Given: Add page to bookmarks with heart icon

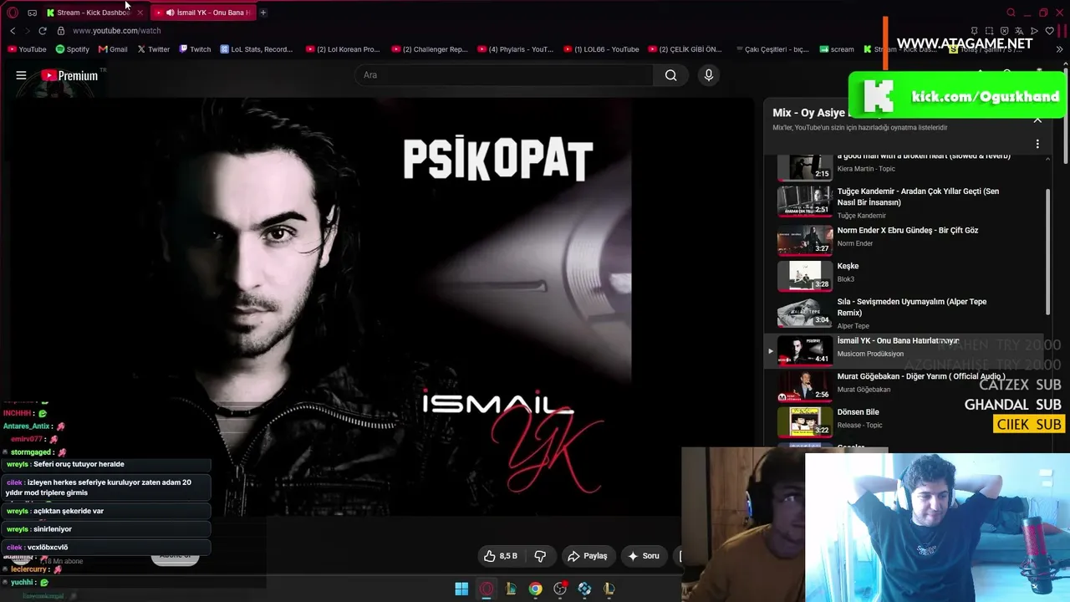Looking at the screenshot, I should (x=1050, y=31).
